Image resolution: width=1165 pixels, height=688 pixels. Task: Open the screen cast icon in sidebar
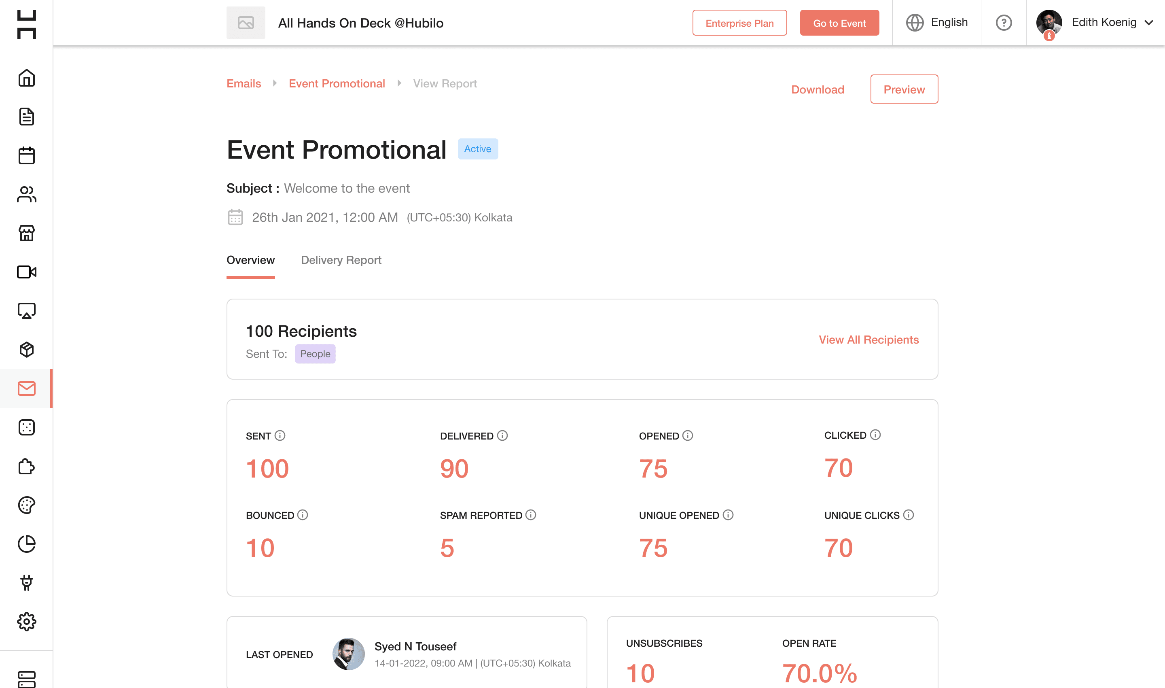26,311
